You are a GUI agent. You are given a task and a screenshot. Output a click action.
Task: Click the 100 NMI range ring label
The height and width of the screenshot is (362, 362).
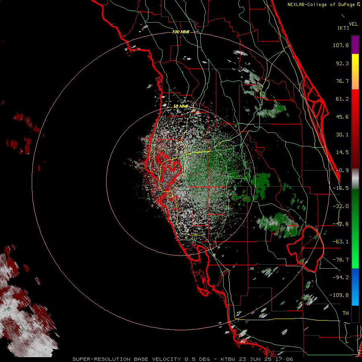pyautogui.click(x=181, y=32)
